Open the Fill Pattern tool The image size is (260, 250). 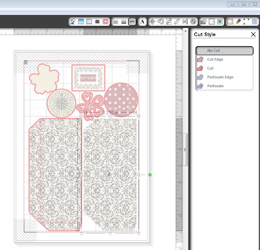(89, 21)
